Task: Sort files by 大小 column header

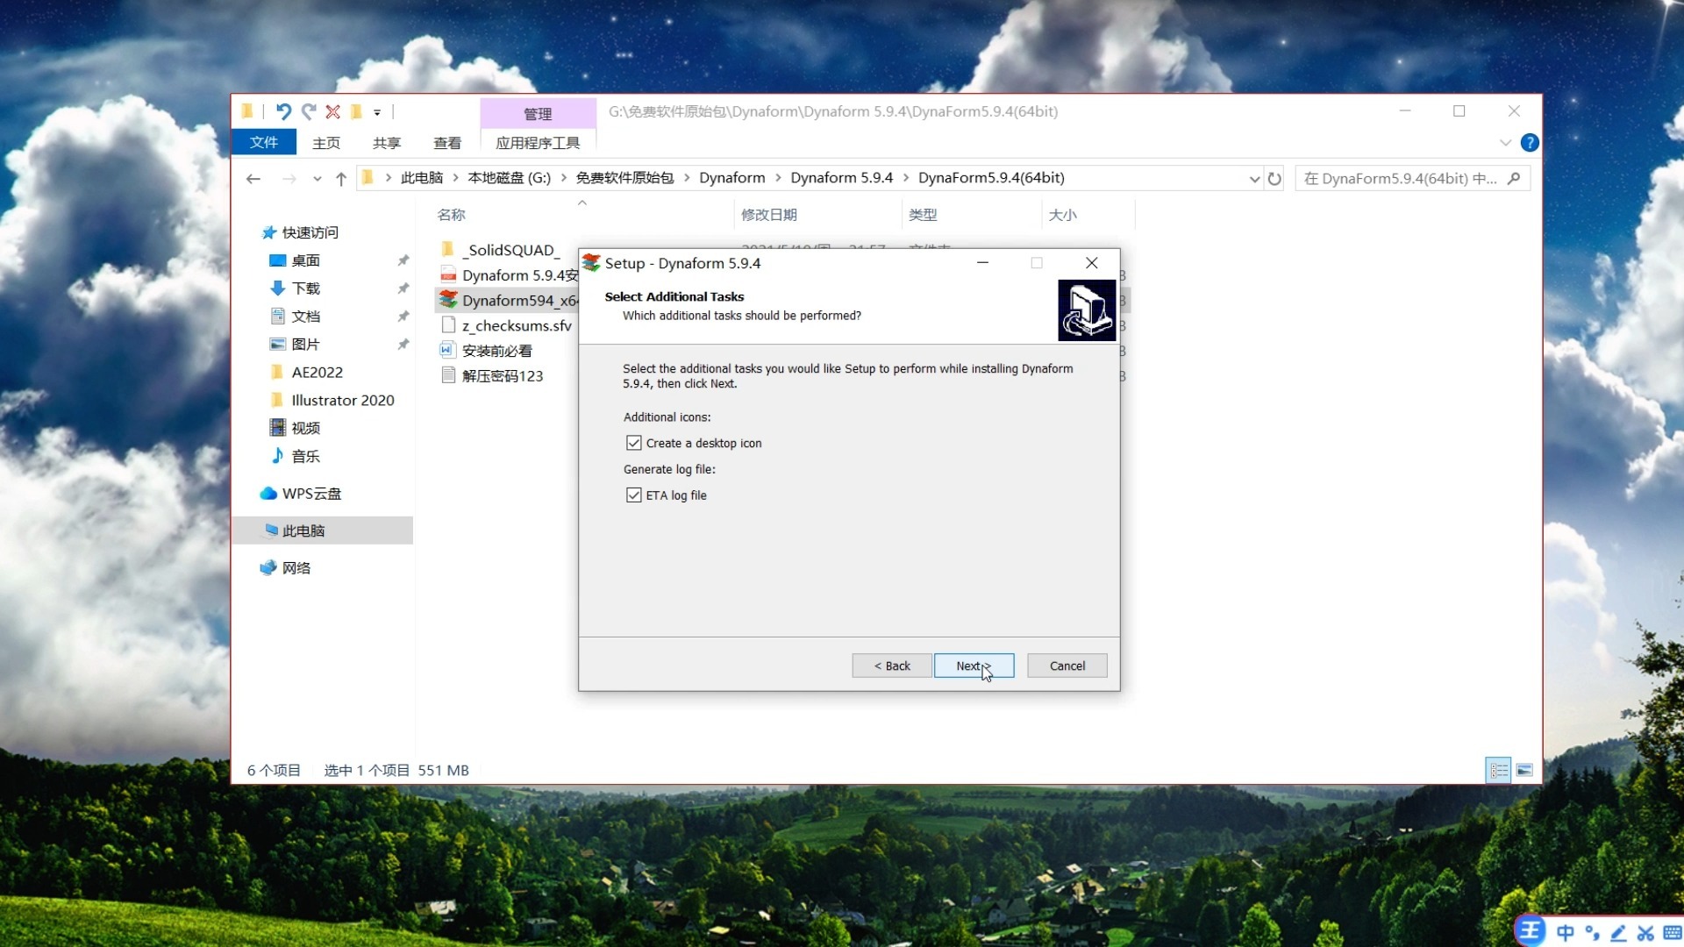Action: pyautogui.click(x=1062, y=215)
